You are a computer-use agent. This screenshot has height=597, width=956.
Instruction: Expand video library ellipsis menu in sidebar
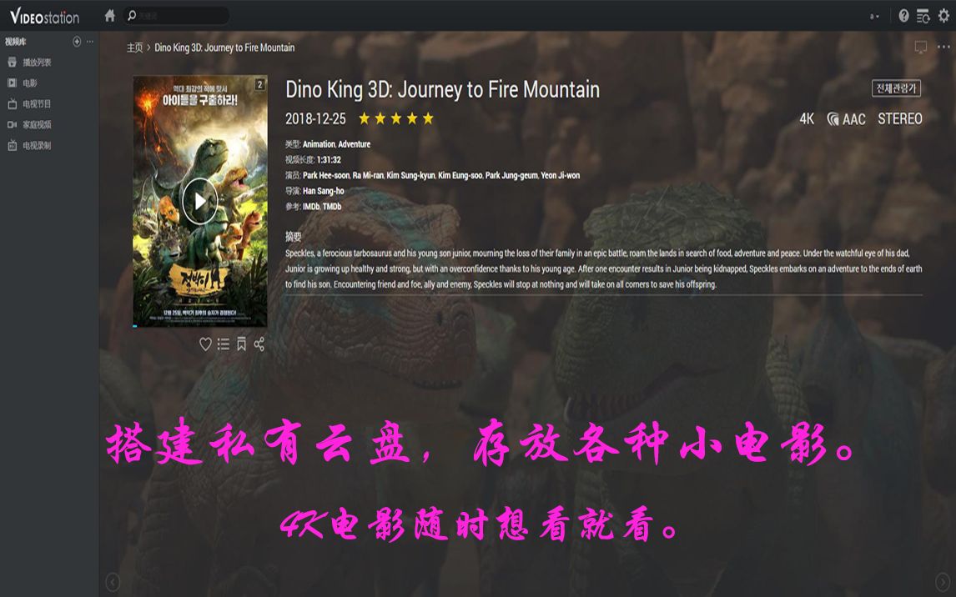coord(90,42)
